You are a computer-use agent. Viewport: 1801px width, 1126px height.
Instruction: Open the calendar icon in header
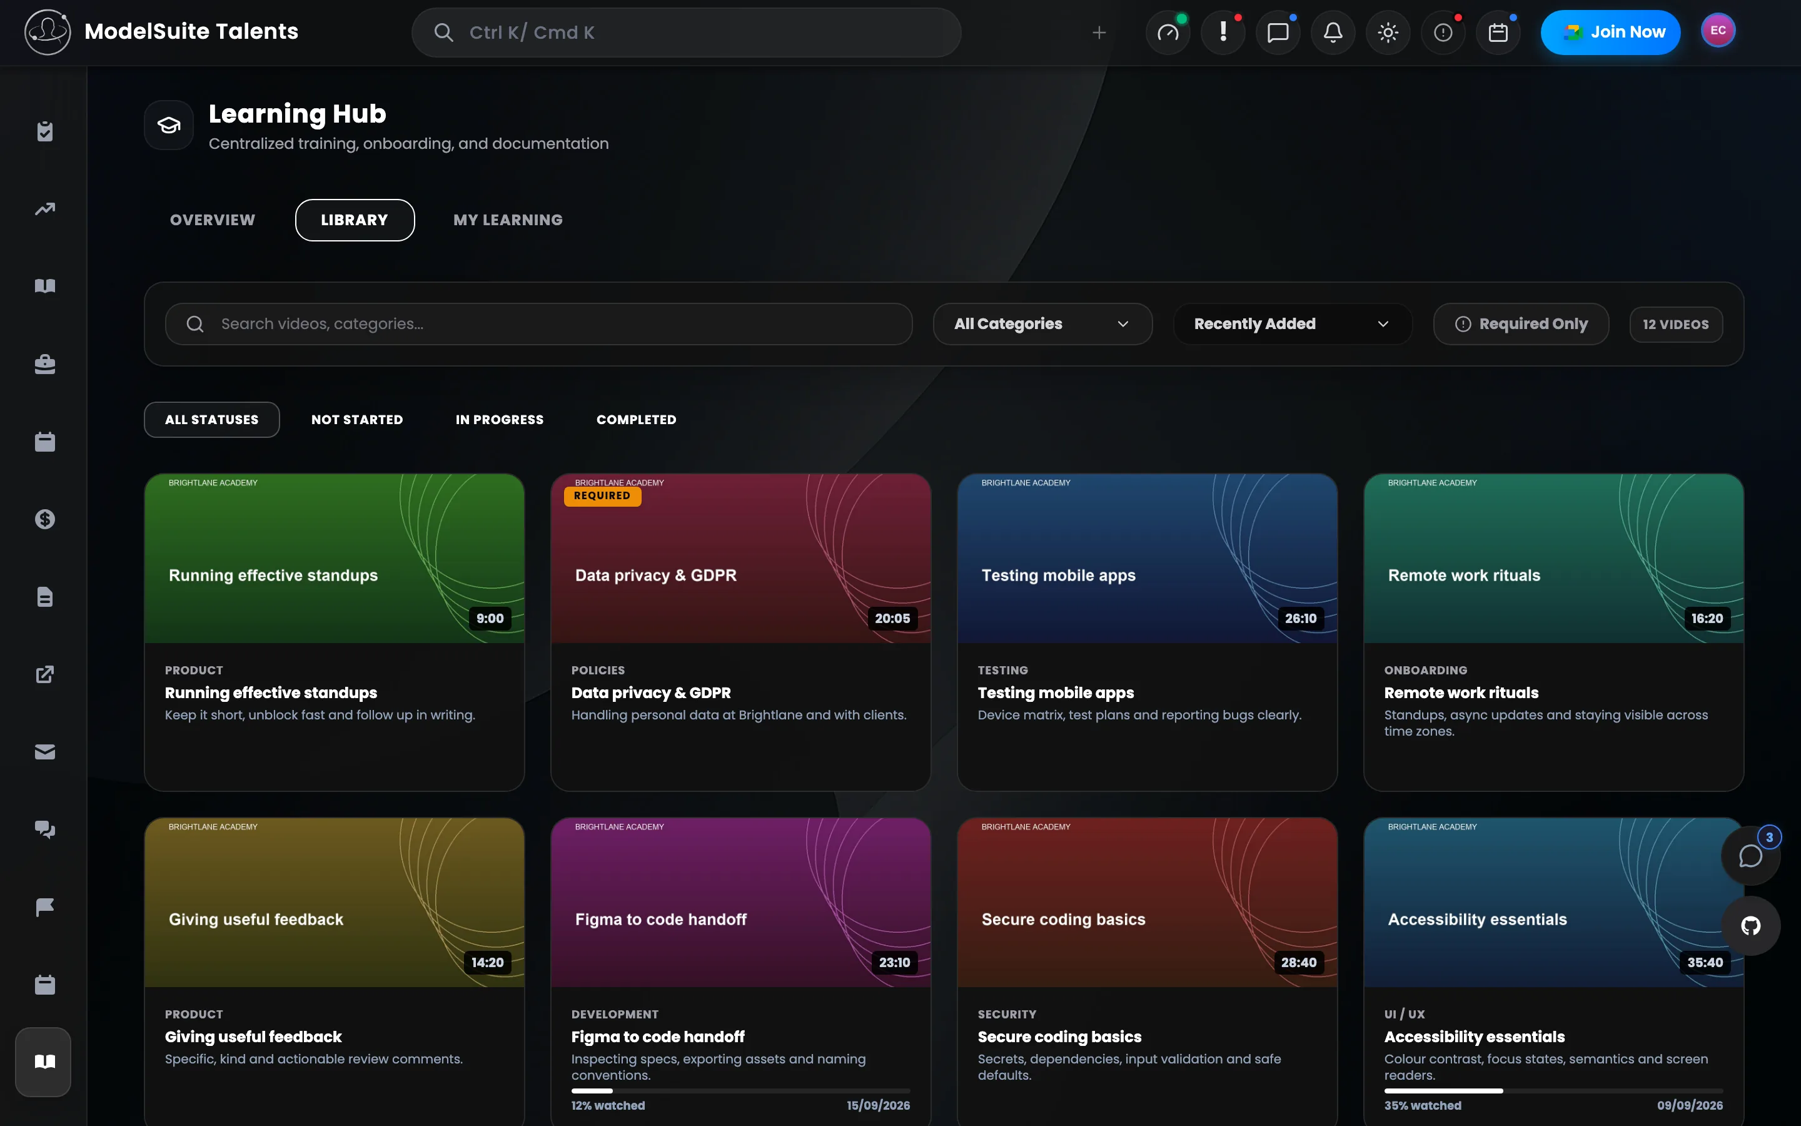coord(1498,33)
